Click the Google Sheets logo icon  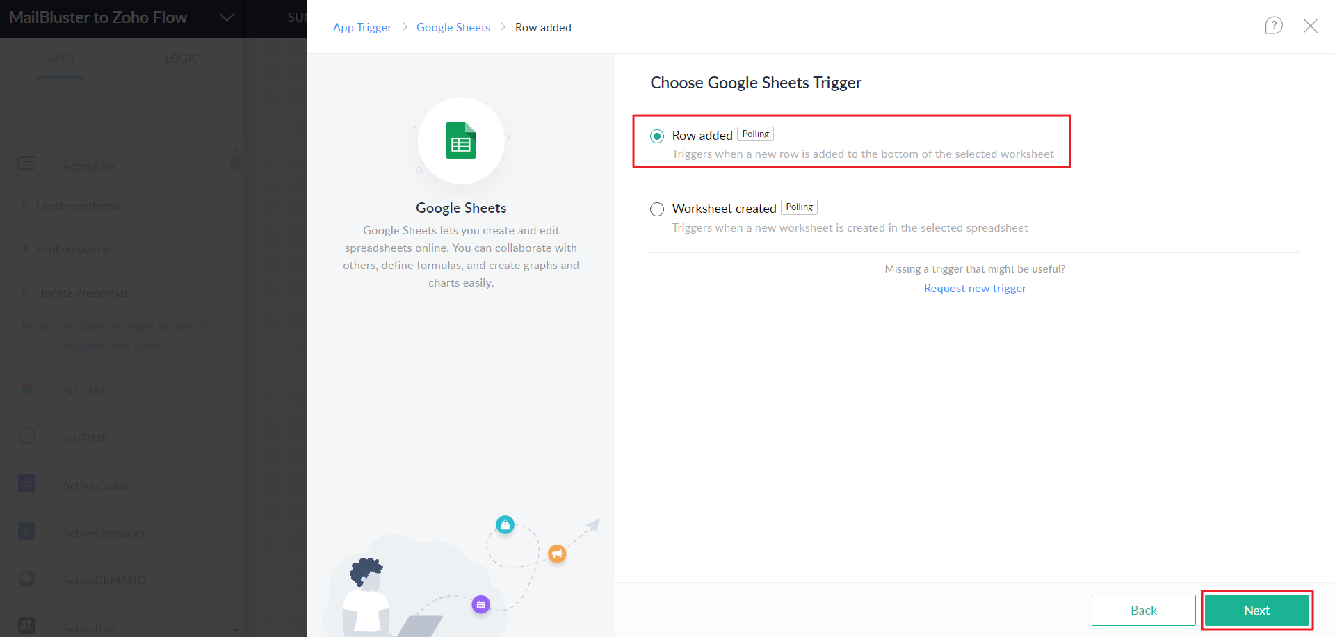pos(461,141)
